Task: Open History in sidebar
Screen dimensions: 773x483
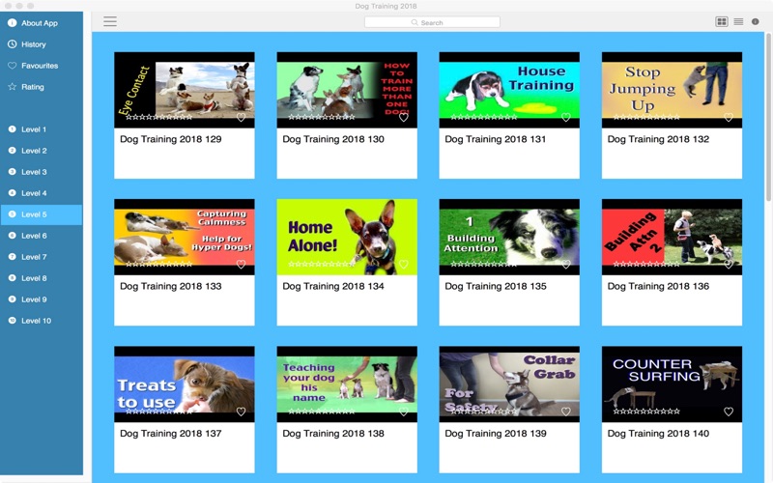Action: (41, 44)
